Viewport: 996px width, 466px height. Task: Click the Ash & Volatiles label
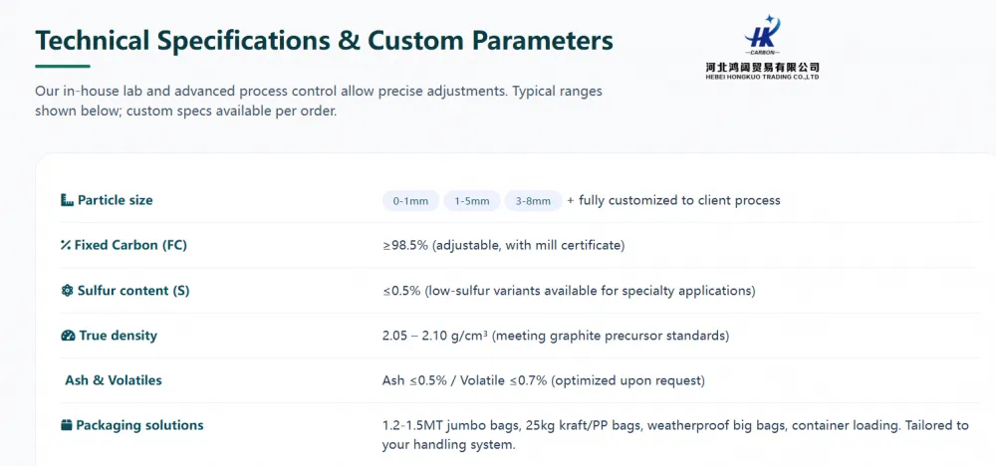click(114, 380)
